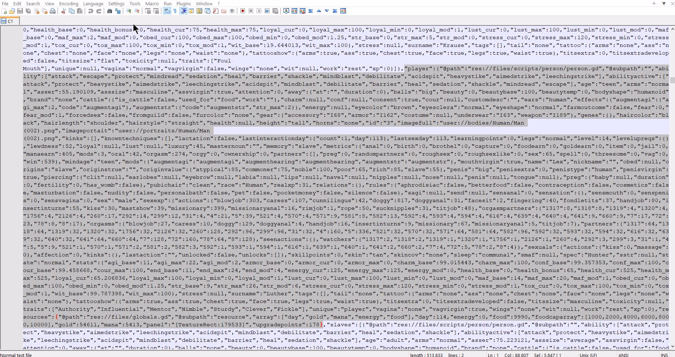Toggle Word Wrap in the toolbar

coord(167,11)
